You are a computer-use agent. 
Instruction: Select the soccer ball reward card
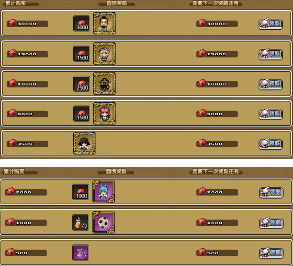pos(103,223)
